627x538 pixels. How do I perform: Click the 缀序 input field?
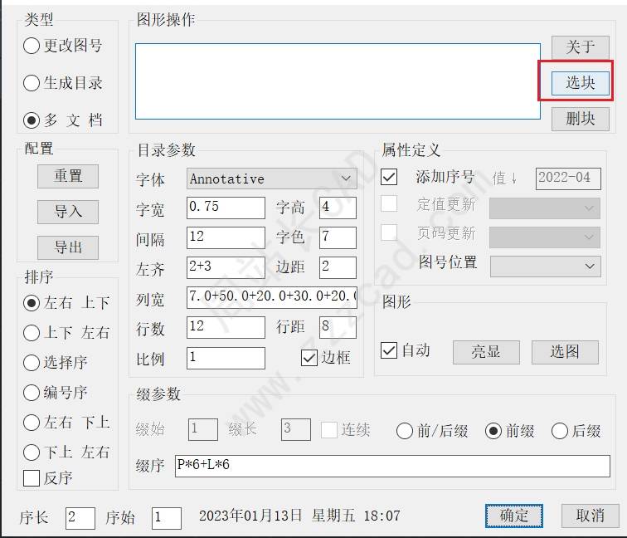(391, 466)
